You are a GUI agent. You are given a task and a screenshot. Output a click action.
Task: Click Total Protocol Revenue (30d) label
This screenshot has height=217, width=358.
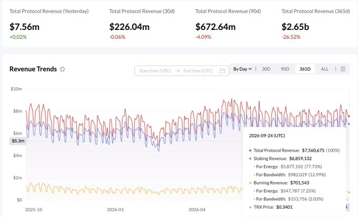click(142, 11)
